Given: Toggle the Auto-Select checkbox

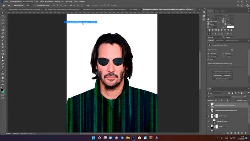Looking at the screenshot, I should coord(15,5).
